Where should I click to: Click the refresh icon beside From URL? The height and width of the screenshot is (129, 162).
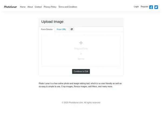(72, 29)
